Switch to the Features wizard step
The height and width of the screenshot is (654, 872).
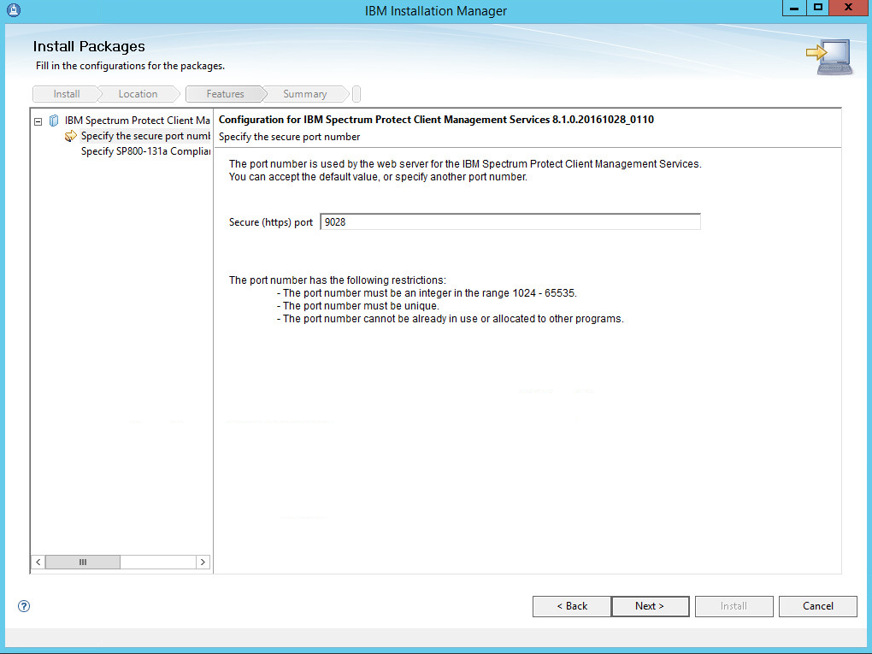click(225, 94)
